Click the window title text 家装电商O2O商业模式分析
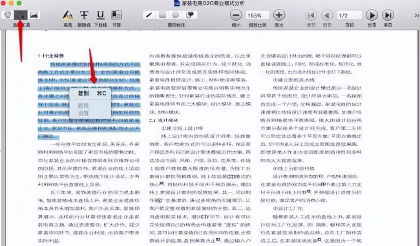Viewport: 420px width, 246px height. coord(213,3)
